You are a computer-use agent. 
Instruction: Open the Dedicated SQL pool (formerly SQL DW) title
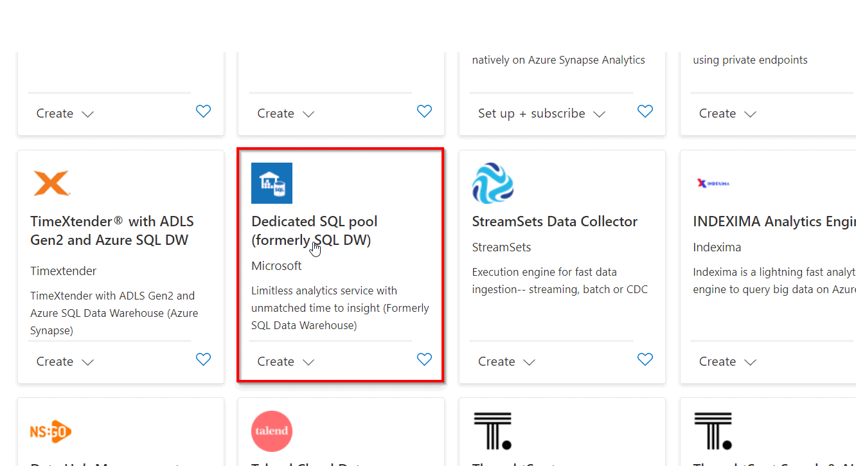pyautogui.click(x=314, y=230)
